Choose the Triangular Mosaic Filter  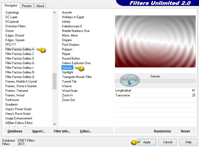point(77,77)
